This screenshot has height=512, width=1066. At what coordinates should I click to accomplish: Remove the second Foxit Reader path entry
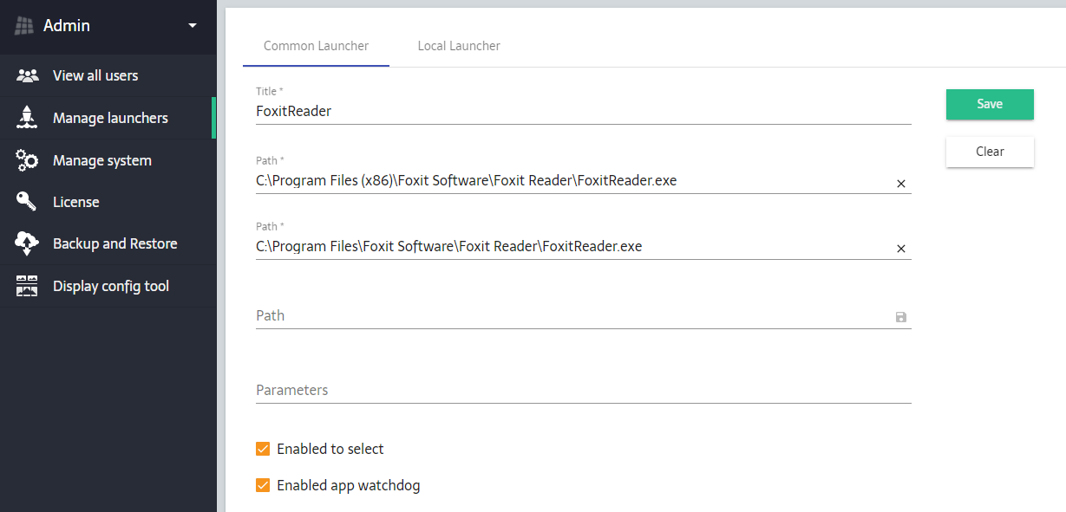click(900, 249)
